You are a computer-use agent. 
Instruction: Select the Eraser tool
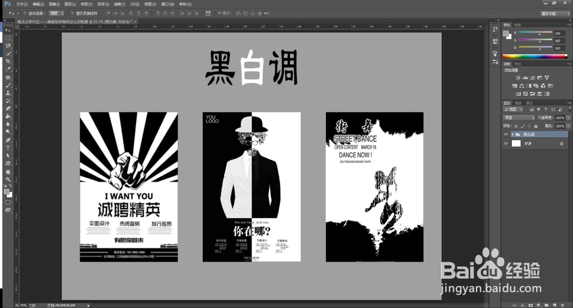tap(8, 108)
